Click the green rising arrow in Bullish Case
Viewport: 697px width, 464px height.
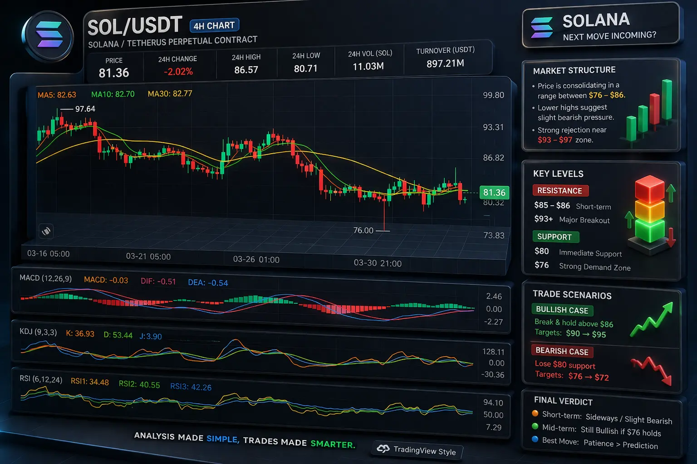[652, 320]
